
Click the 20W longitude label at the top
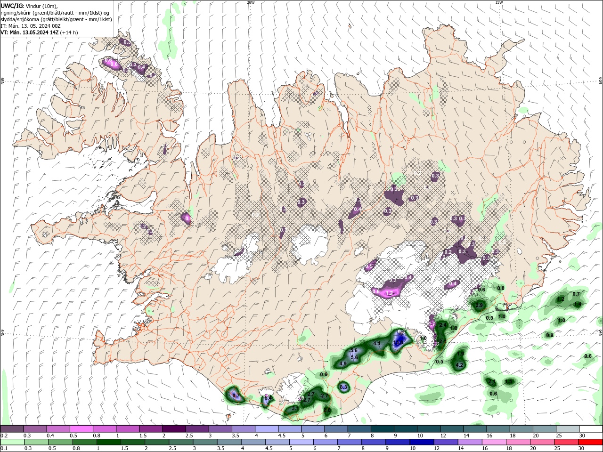(x=251, y=2)
